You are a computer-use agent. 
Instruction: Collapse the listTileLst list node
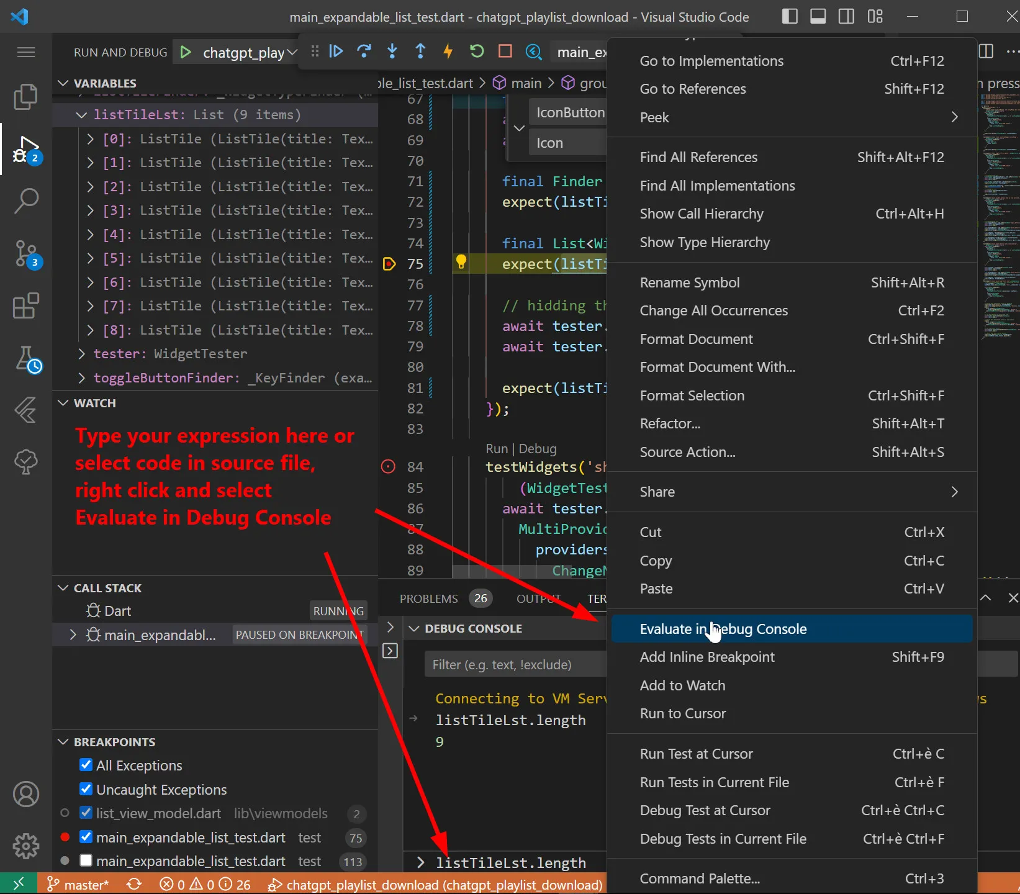point(81,115)
